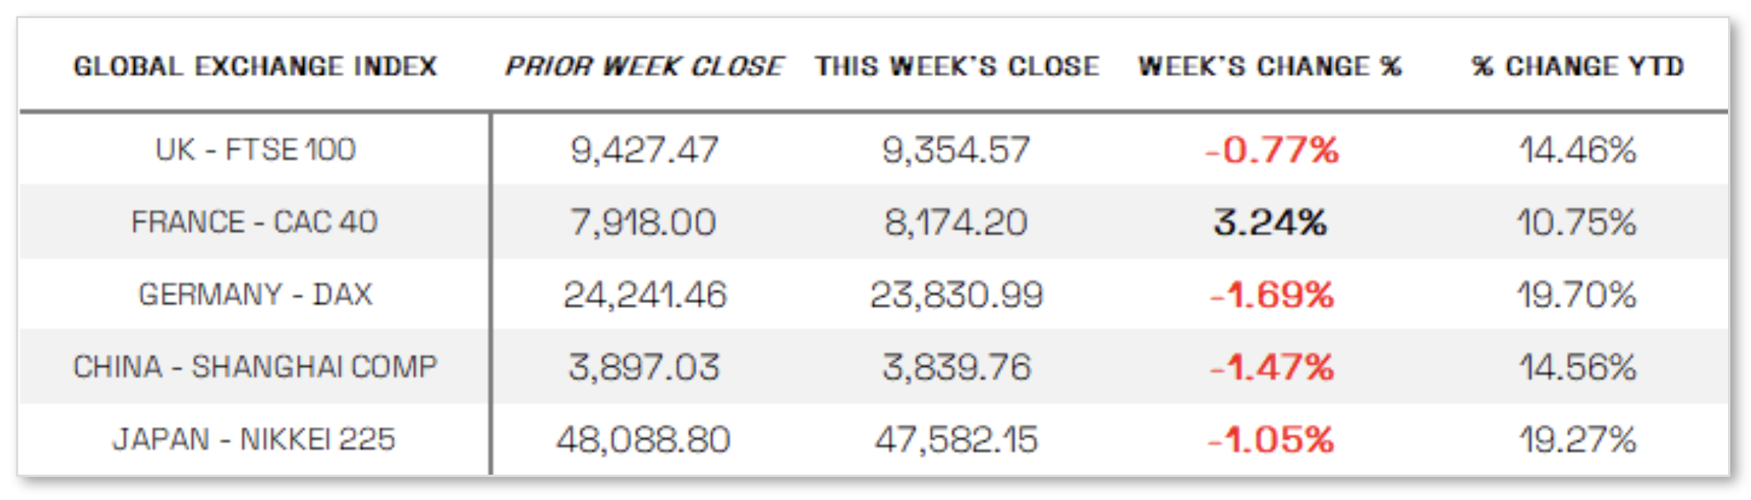
Task: Select the UK - FTSE 100 row label
Action: point(255,149)
